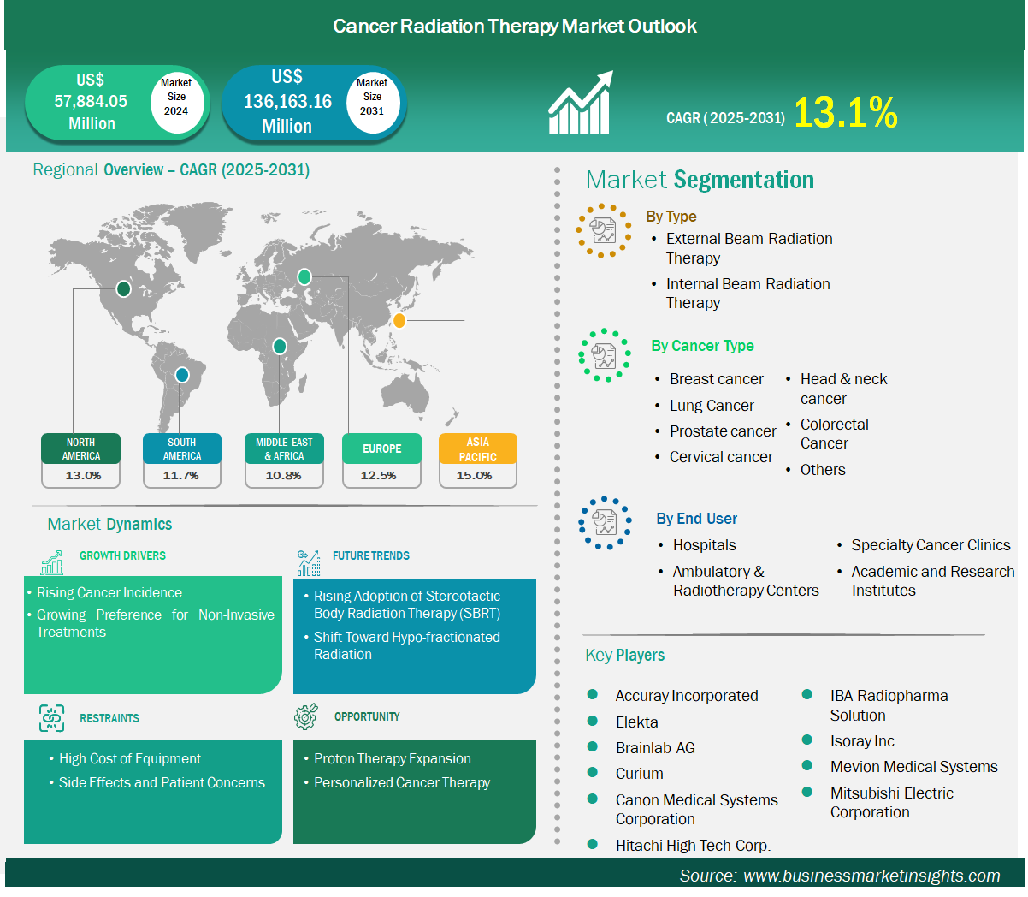This screenshot has width=1028, height=897.
Task: Click the By Cancer Type green dotted icon
Action: [605, 354]
